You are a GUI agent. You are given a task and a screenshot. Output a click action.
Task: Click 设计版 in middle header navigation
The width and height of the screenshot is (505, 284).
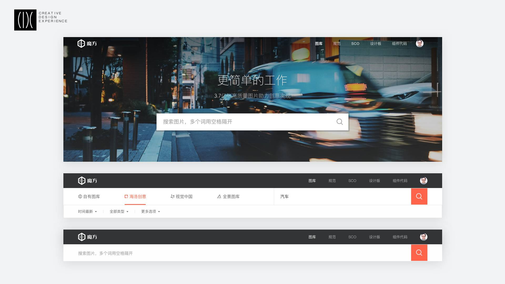coord(374,181)
